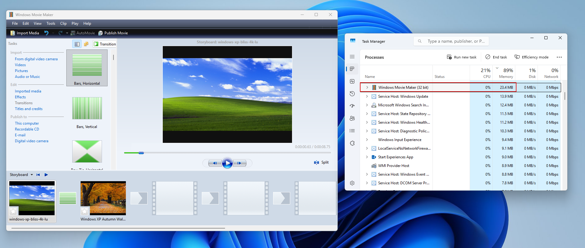Click the Task Manager search field
The width and height of the screenshot is (585, 248).
tap(451, 41)
